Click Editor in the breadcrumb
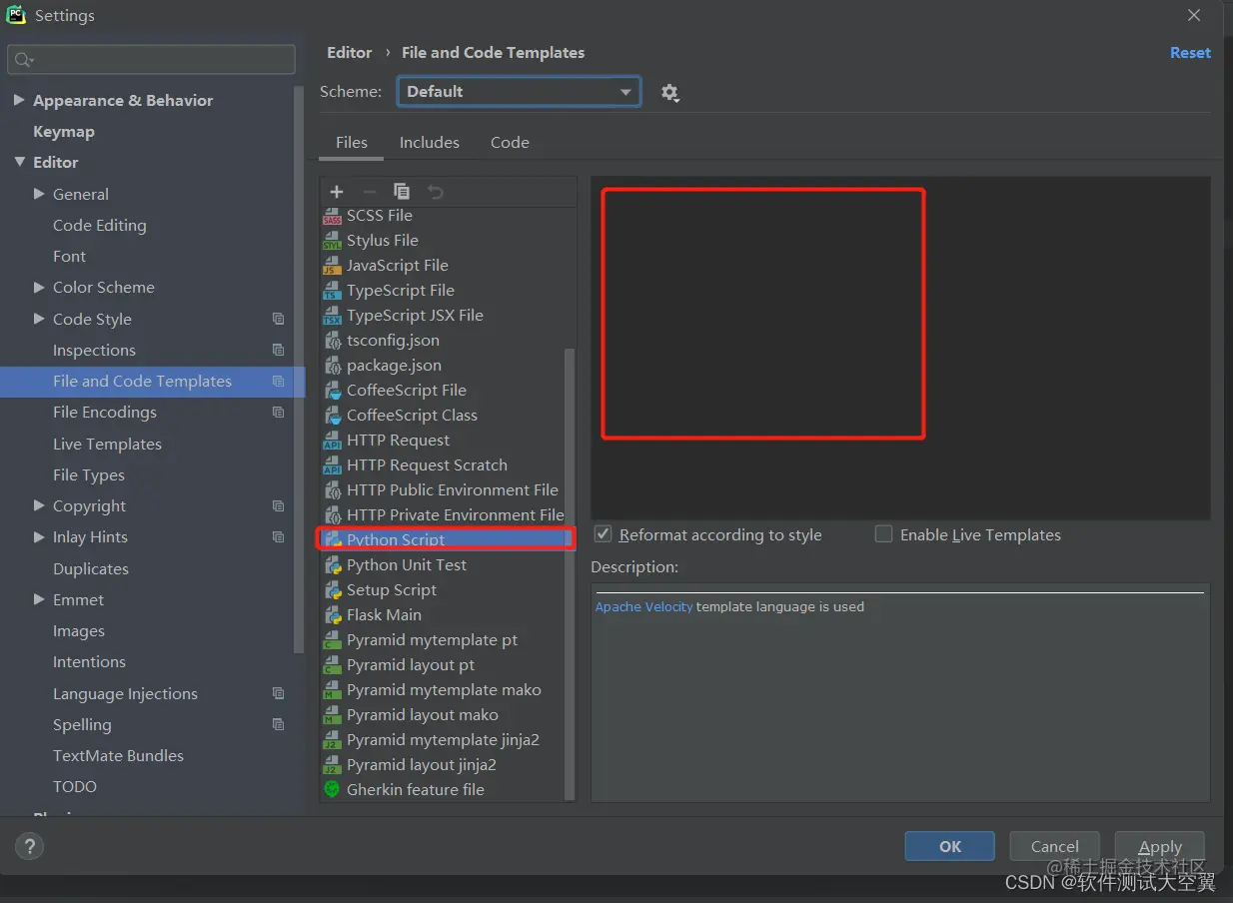The image size is (1233, 903). pos(349,53)
